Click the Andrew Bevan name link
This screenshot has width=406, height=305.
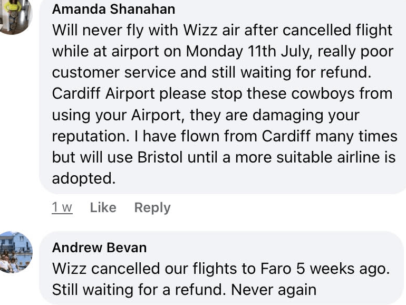point(99,247)
